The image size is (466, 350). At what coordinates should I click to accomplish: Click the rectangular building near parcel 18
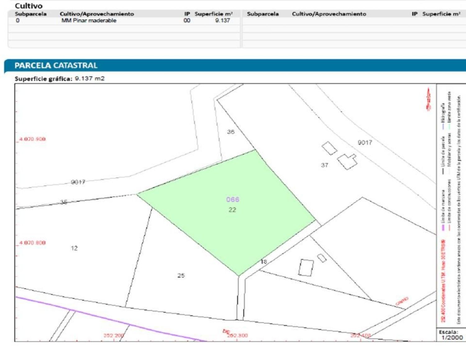coord(306,268)
